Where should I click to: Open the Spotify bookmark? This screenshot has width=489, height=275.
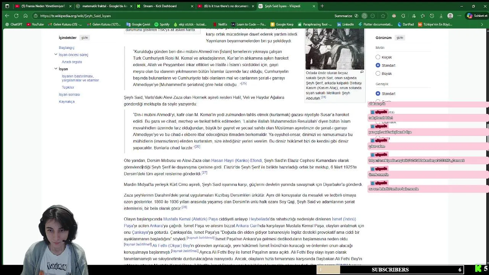click(162, 24)
